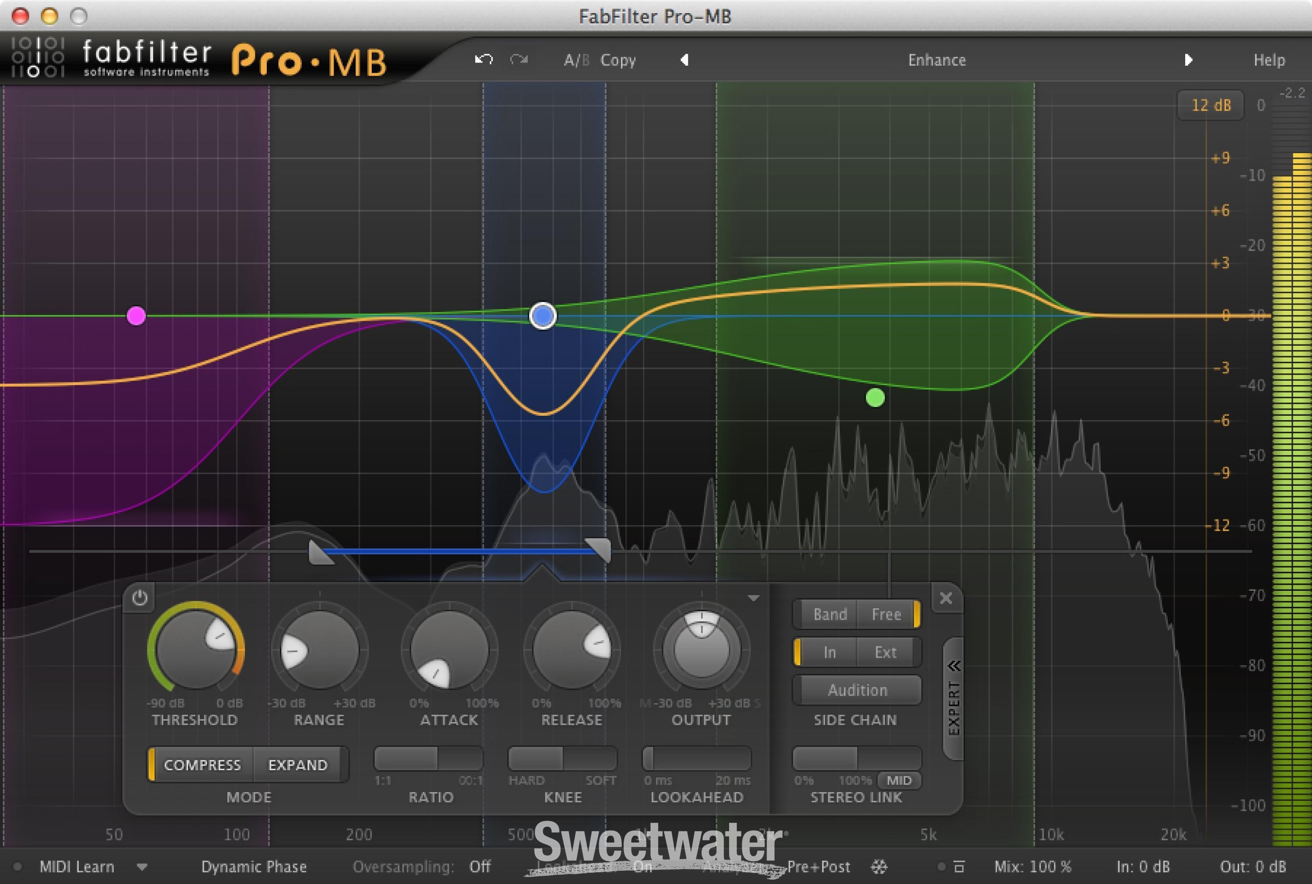The image size is (1312, 884).
Task: Select the blue mid band dot
Action: pyautogui.click(x=542, y=316)
